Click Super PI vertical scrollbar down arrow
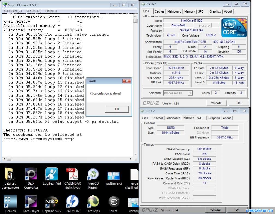Image resolution: width=275 pixels, height=214 pixels. pos(135,154)
